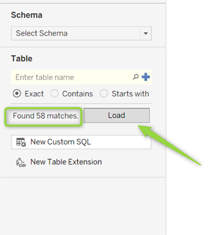Click the Load button
Image resolution: width=216 pixels, height=235 pixels.
(117, 115)
